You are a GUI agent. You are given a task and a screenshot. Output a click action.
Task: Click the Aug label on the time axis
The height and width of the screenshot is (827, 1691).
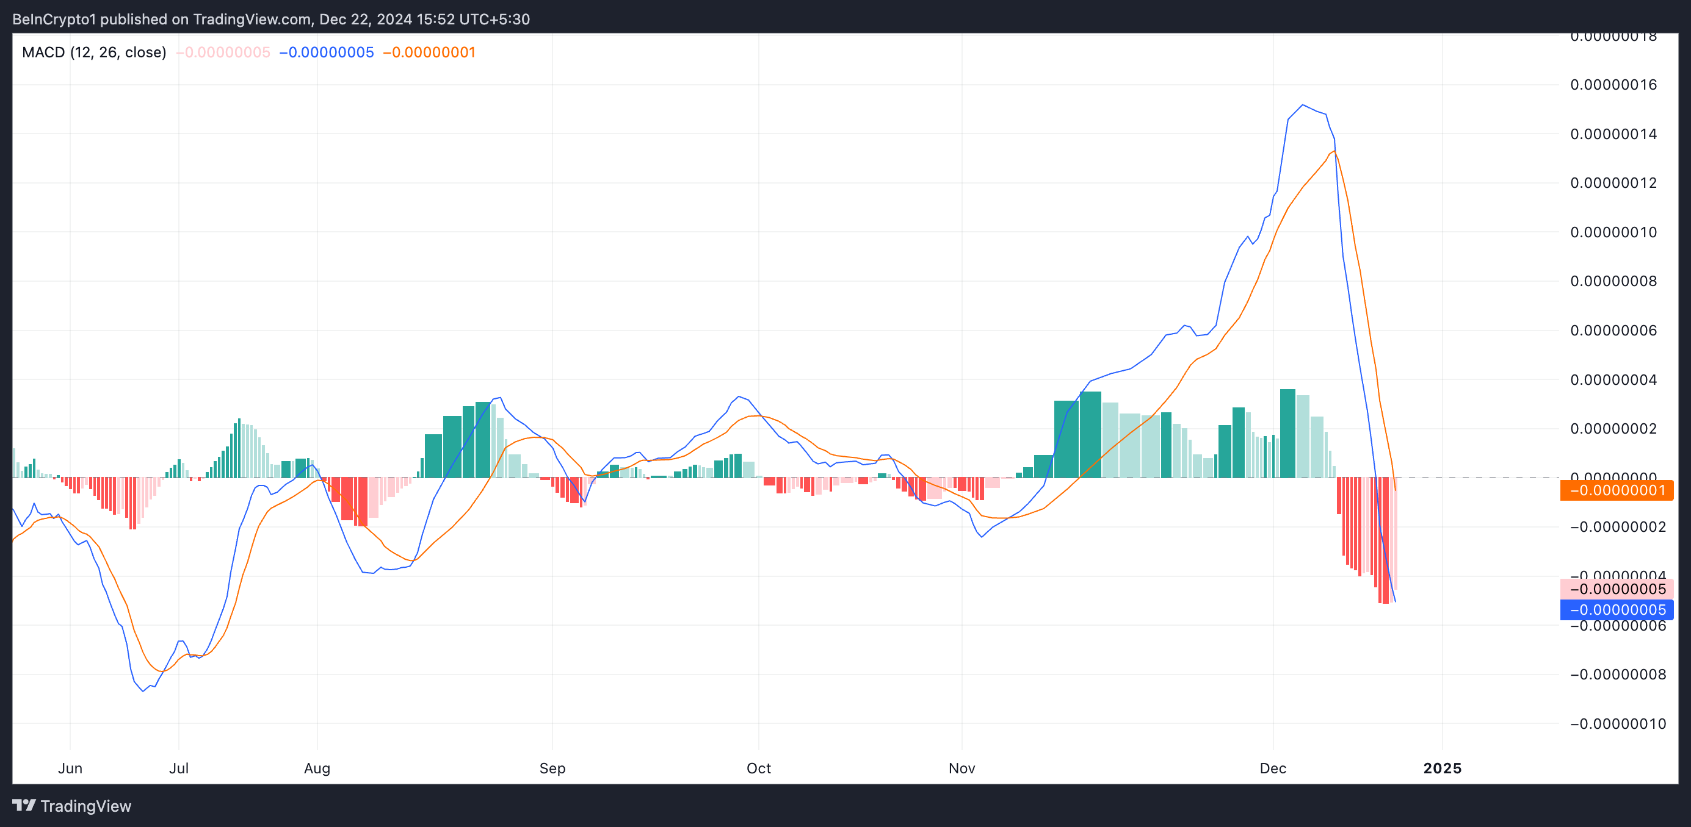click(317, 768)
